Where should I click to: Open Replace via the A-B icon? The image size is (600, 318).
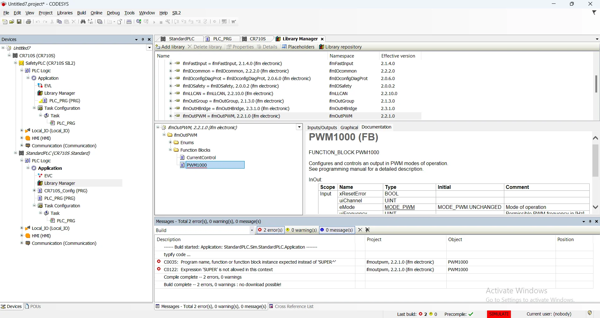90,22
